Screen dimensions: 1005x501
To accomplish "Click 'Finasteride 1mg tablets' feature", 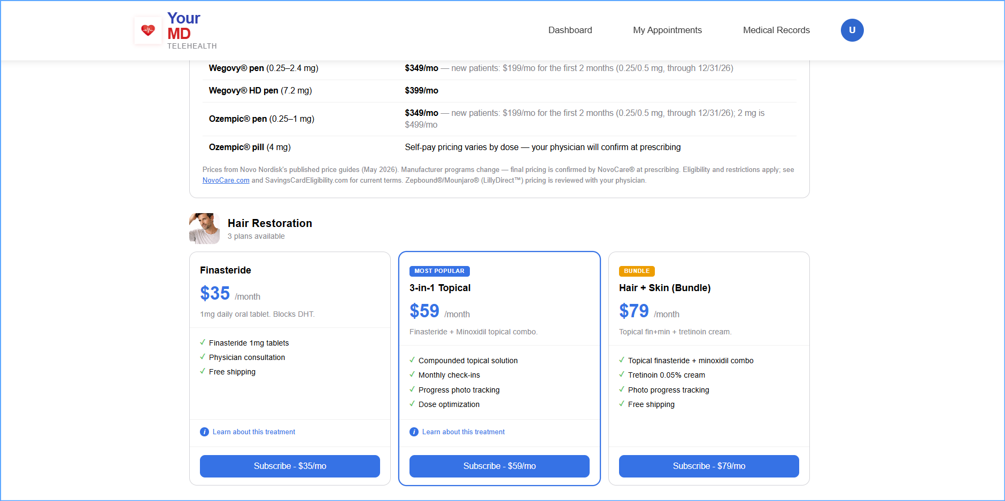I will click(249, 343).
